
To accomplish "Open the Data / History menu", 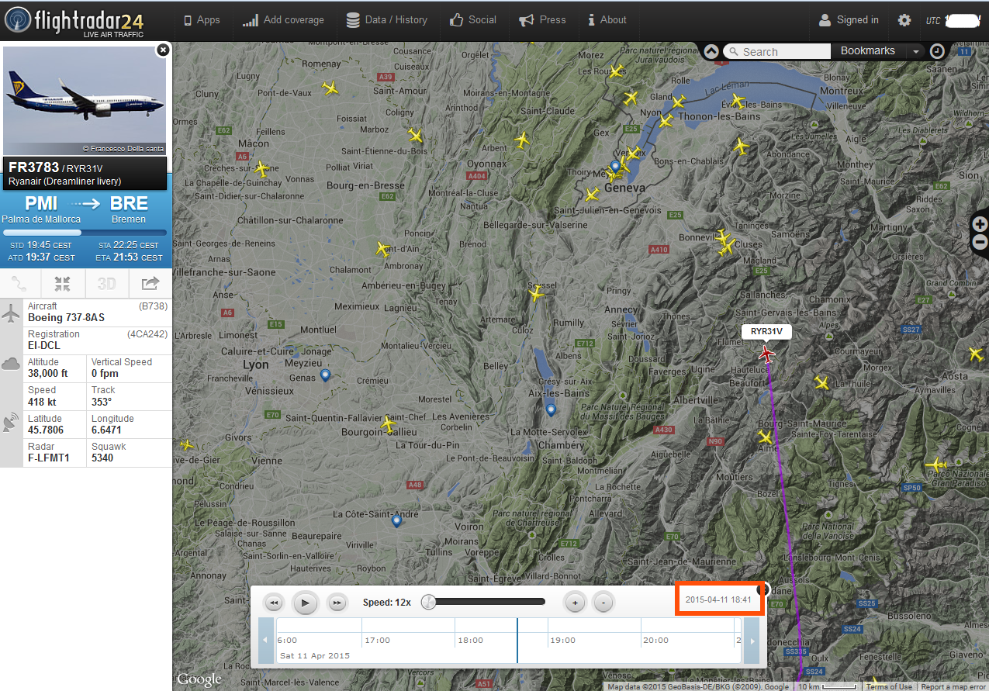I will (x=386, y=20).
